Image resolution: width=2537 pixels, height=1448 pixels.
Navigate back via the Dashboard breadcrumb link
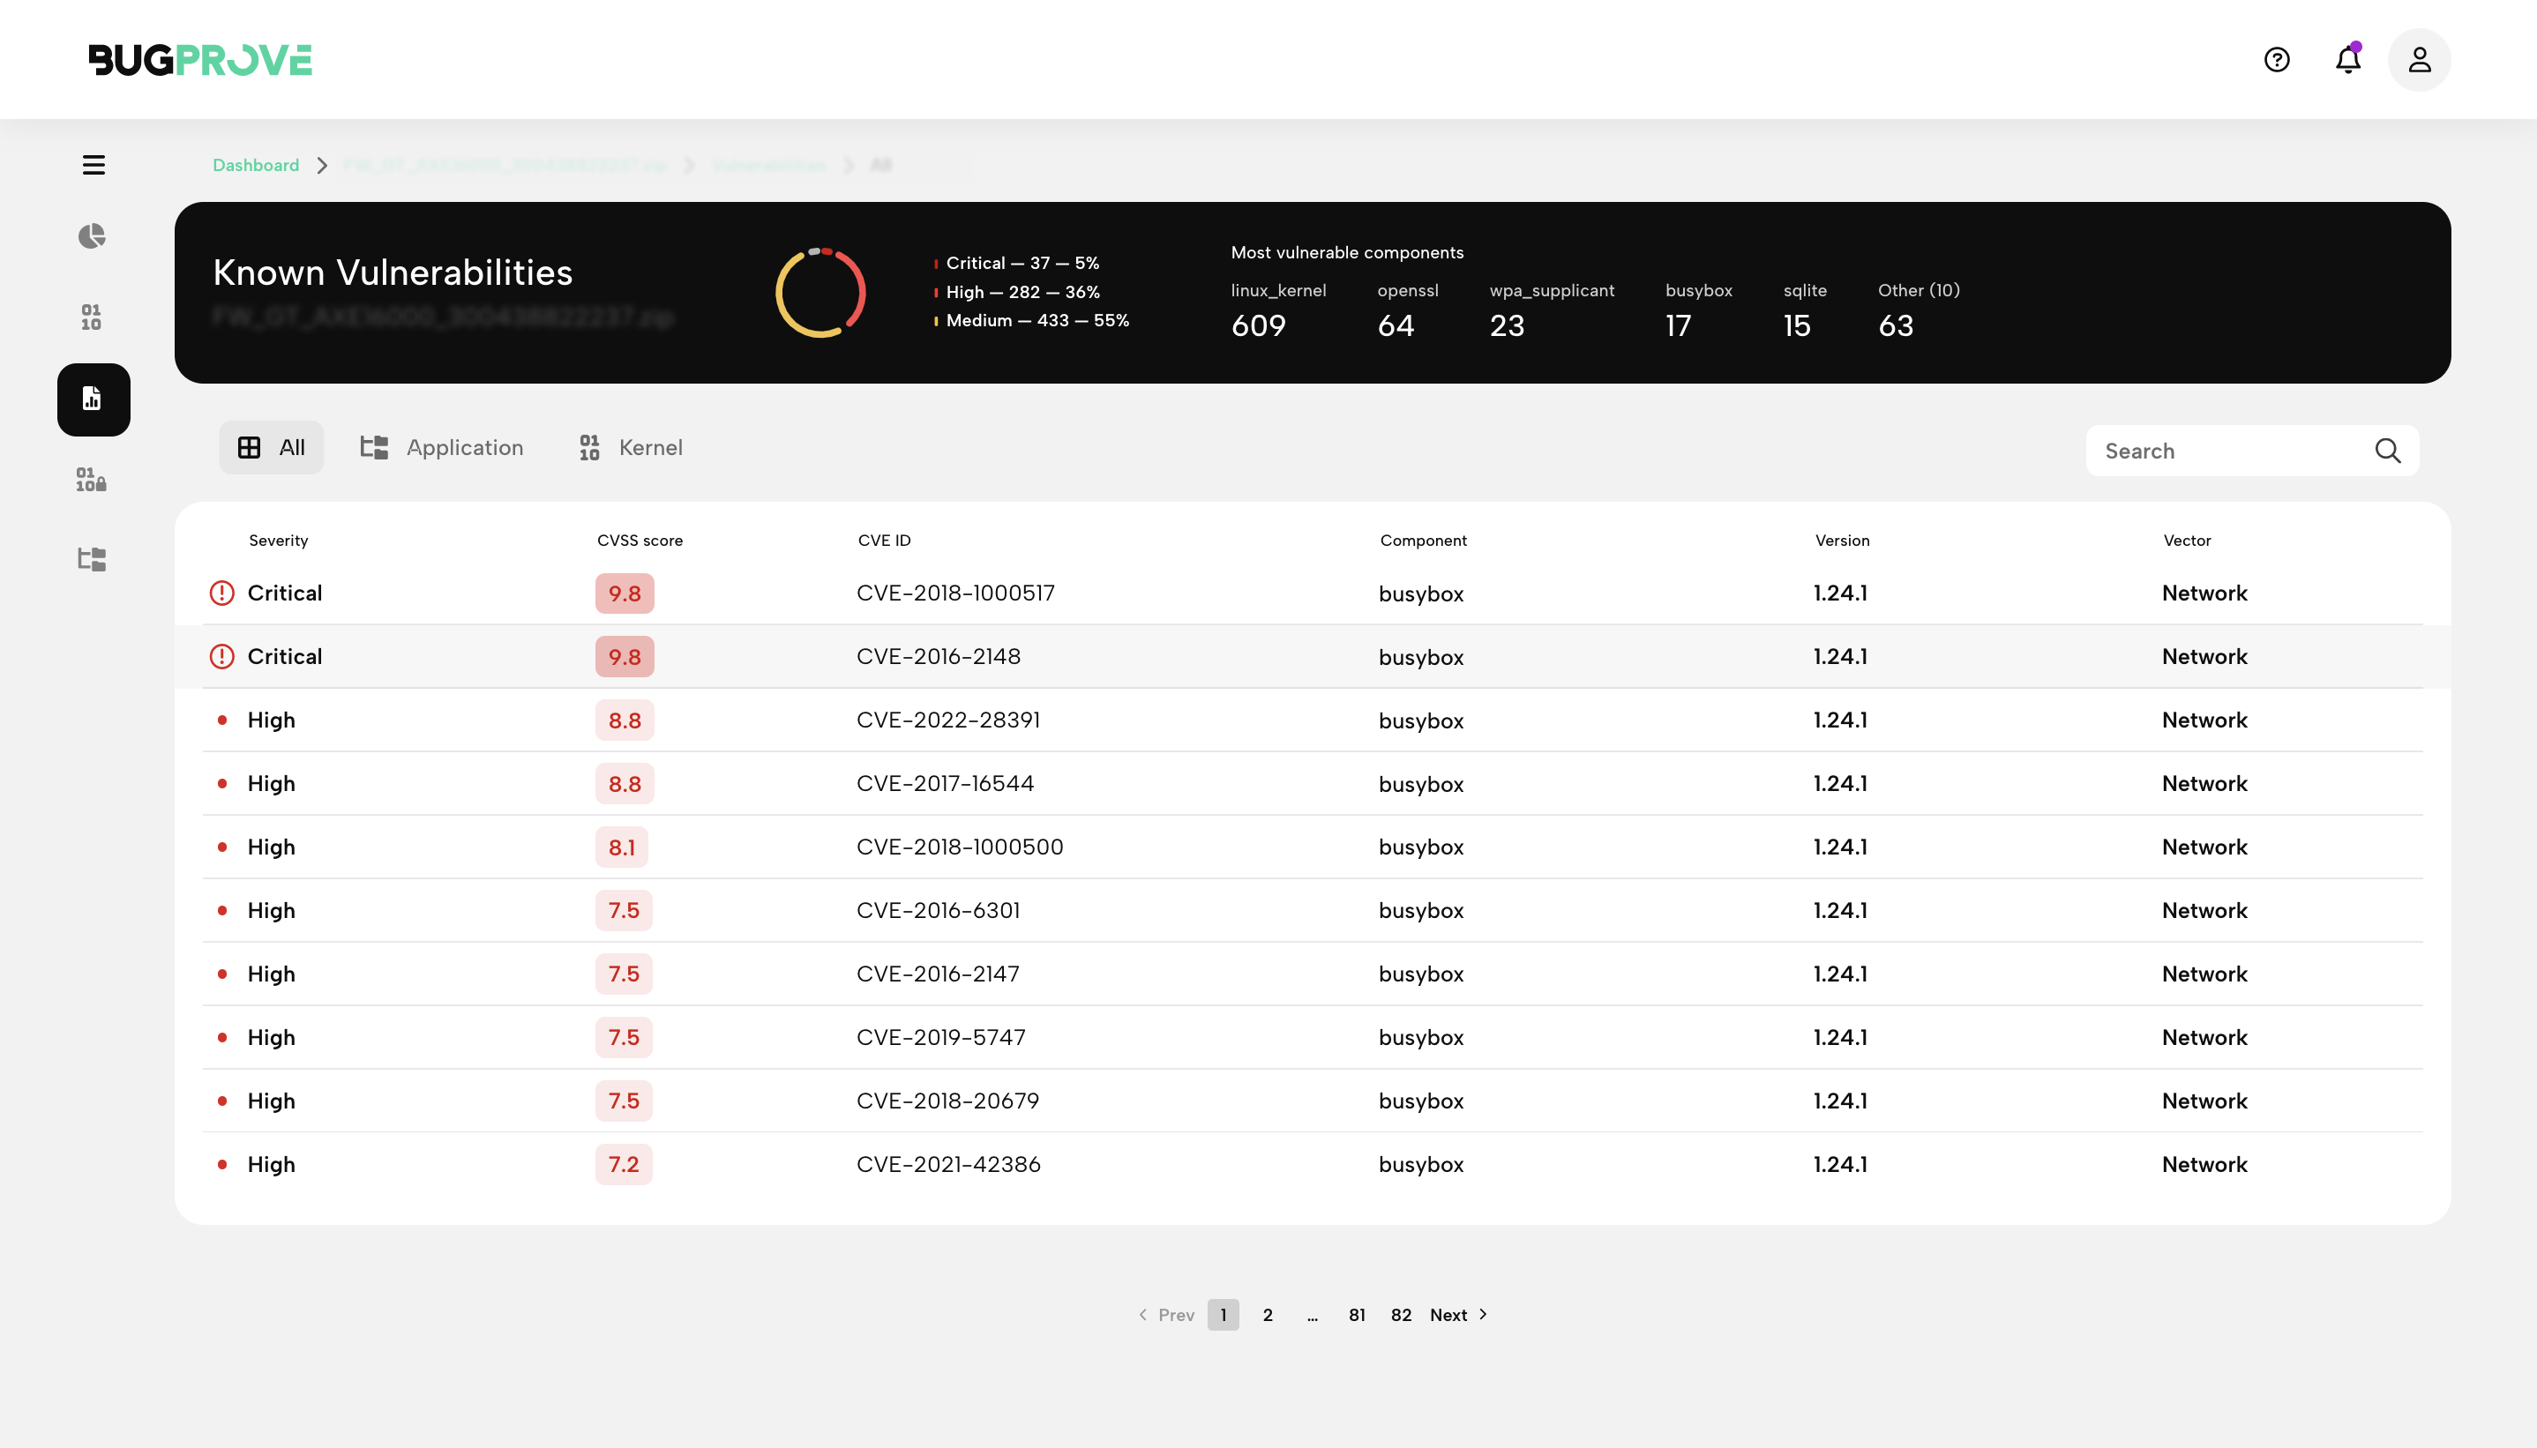[256, 164]
